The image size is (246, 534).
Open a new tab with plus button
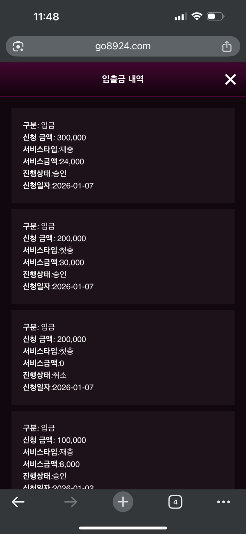123,502
